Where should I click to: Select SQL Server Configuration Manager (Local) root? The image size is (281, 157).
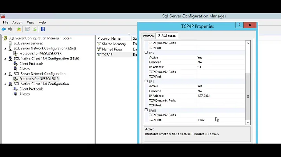click(x=40, y=38)
